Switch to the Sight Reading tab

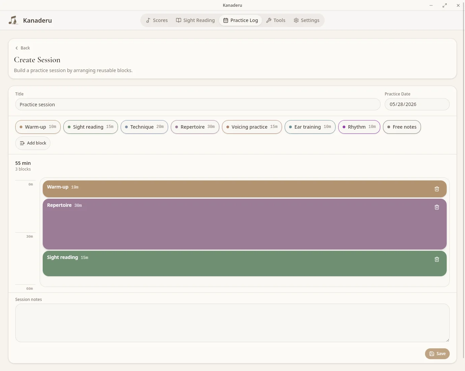(195, 20)
